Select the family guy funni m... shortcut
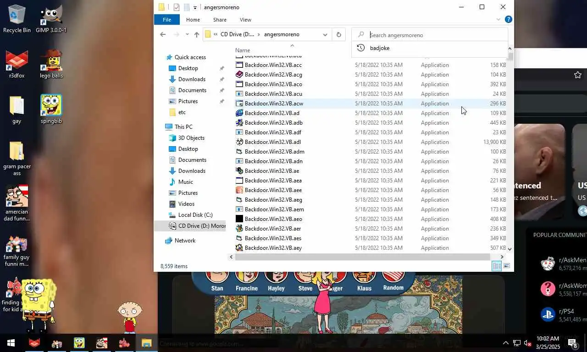587x352 pixels. [x=17, y=251]
